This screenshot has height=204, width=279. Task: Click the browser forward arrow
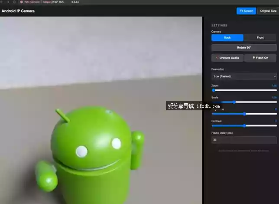point(8,2)
